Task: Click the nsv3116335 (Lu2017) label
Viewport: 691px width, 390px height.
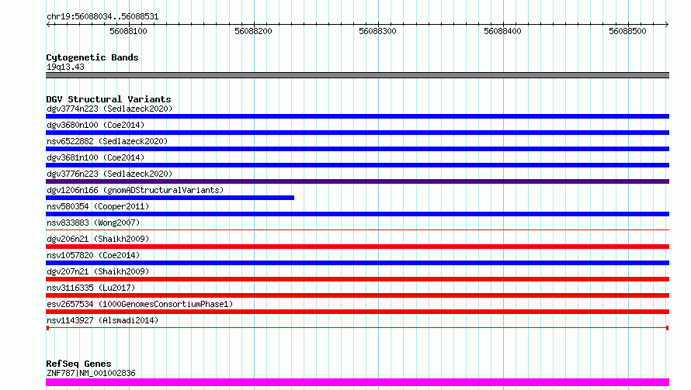Action: coord(91,288)
